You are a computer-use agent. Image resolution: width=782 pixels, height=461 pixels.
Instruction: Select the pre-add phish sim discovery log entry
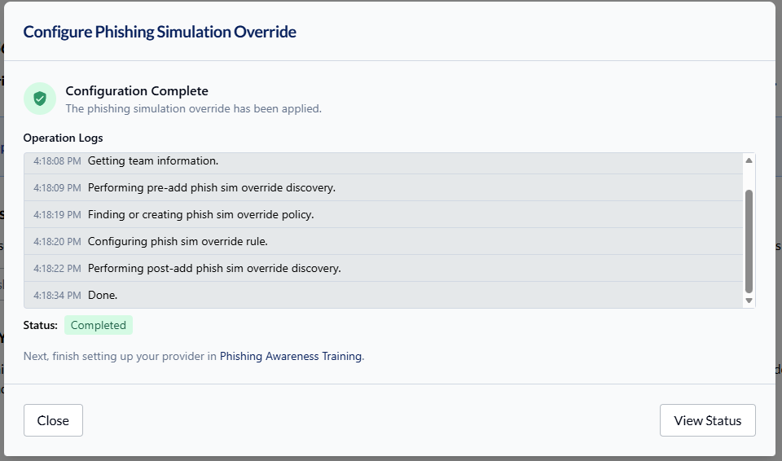tap(211, 187)
